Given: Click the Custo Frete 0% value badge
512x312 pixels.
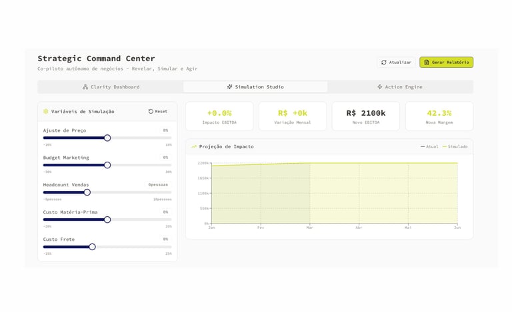Looking at the screenshot, I should point(165,239).
